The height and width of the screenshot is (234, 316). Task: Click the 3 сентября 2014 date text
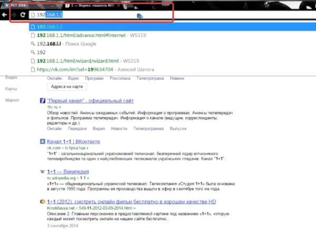coord(63,226)
